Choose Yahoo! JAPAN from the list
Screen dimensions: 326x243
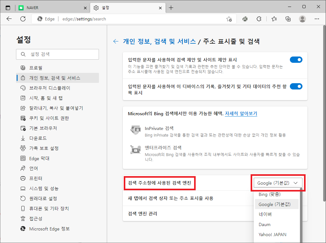pos(277,235)
